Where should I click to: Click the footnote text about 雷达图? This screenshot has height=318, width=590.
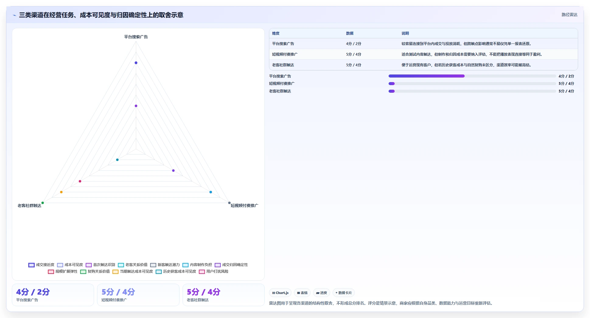pyautogui.click(x=381, y=303)
